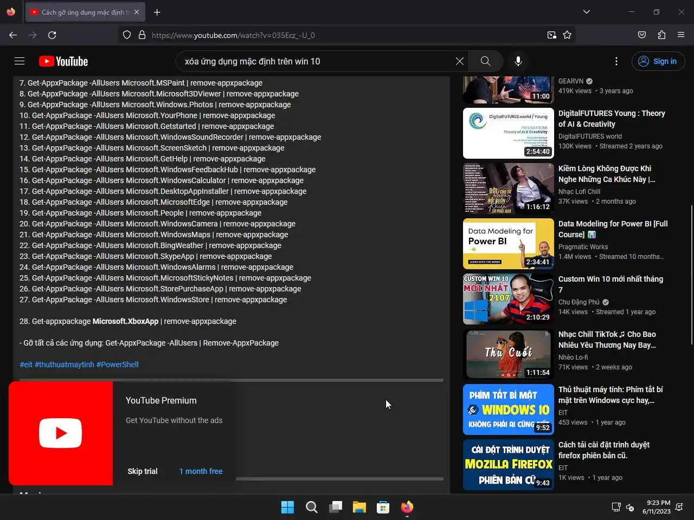Select the Cách gỡ ứng dụng mặc định tab
The image size is (694, 520).
(85, 12)
